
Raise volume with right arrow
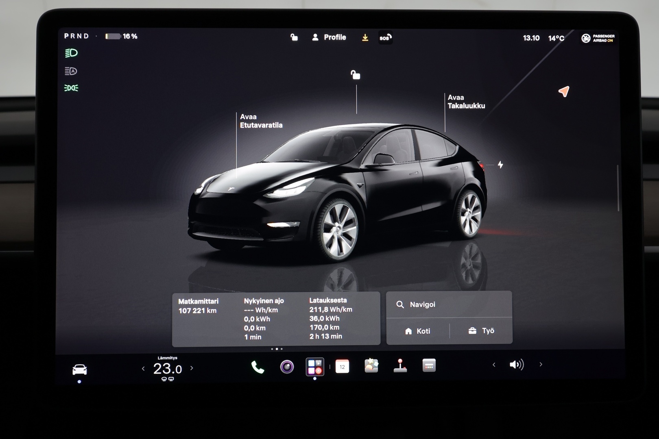[x=541, y=364]
